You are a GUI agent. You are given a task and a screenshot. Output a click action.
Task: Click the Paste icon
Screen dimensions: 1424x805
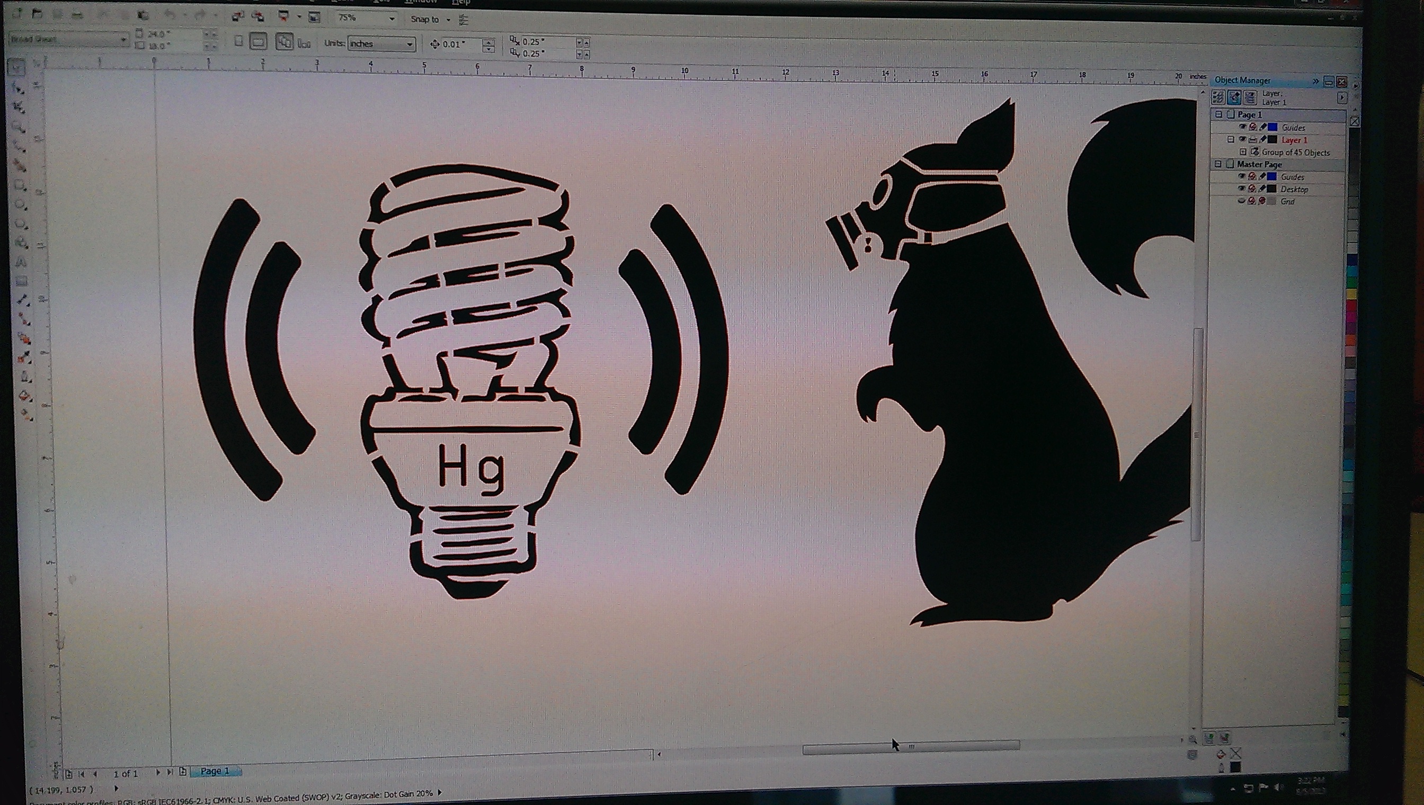(x=143, y=15)
